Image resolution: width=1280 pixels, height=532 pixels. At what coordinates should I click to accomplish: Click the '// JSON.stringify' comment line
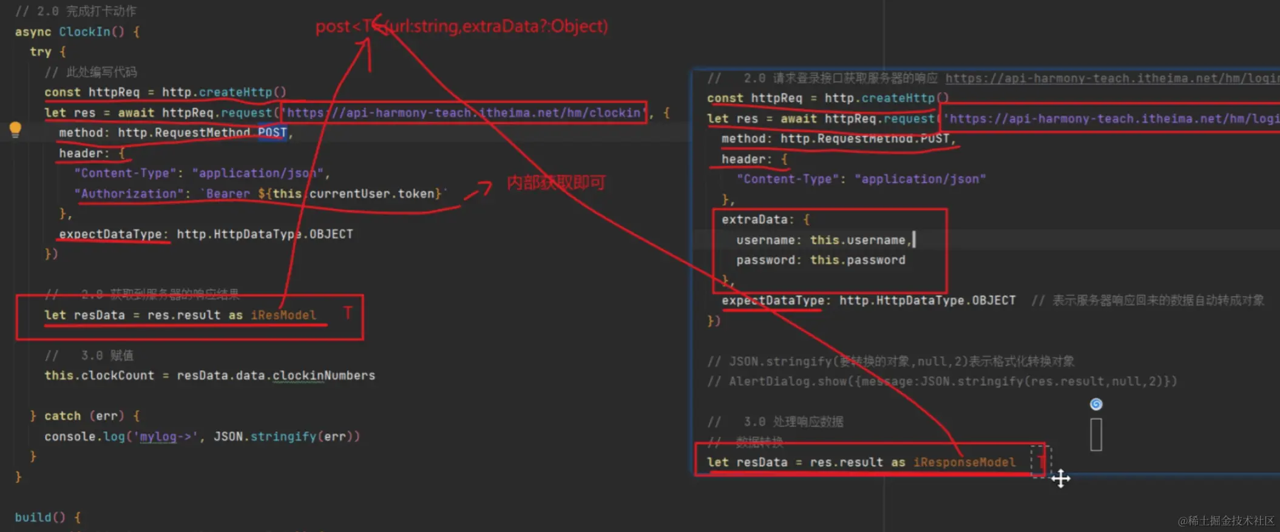890,362
